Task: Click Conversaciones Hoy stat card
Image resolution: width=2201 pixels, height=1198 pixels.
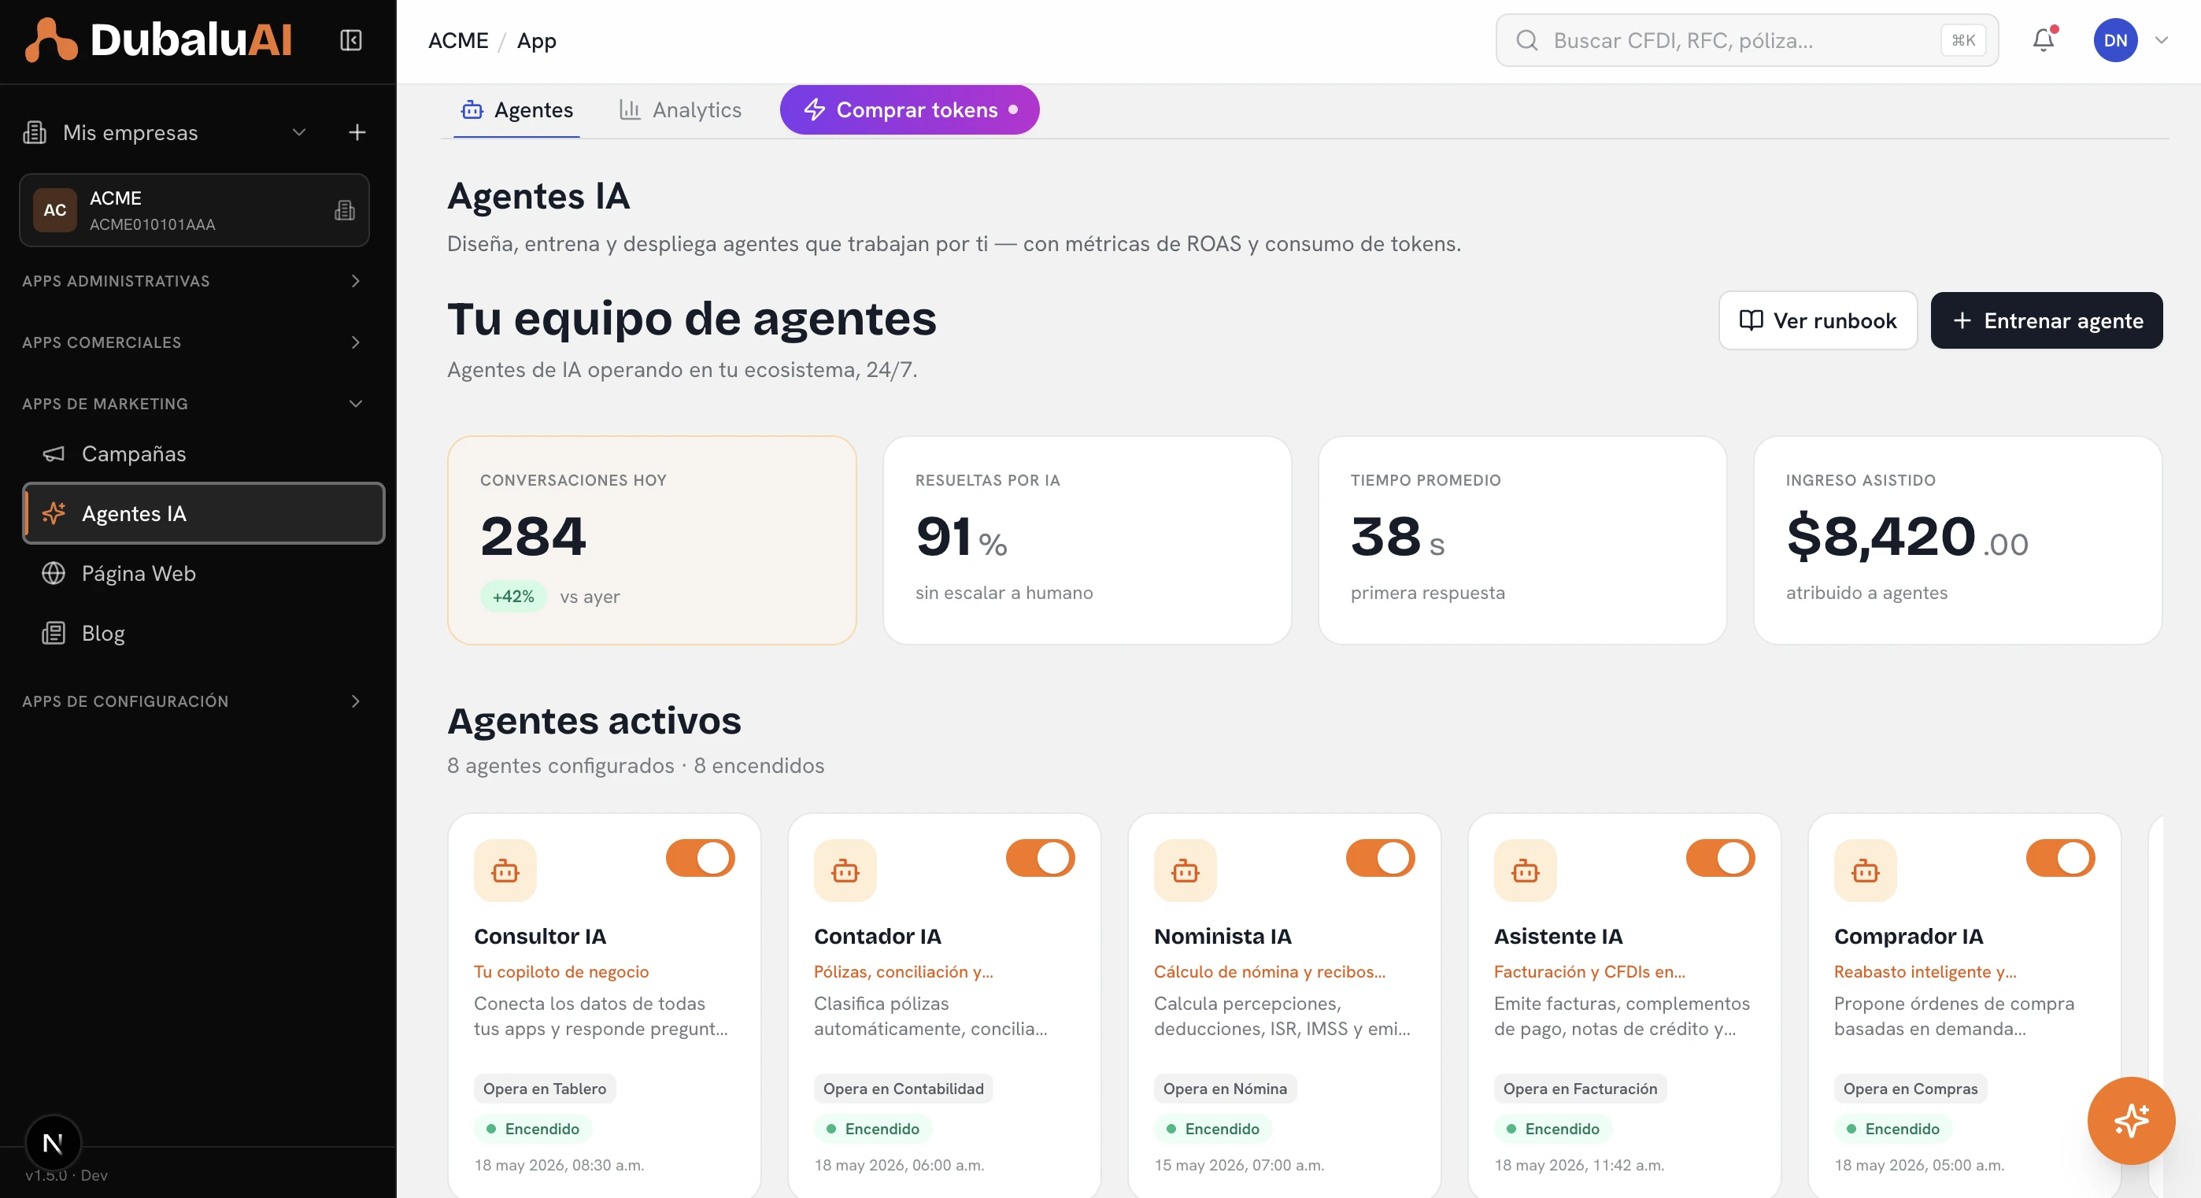Action: [652, 540]
